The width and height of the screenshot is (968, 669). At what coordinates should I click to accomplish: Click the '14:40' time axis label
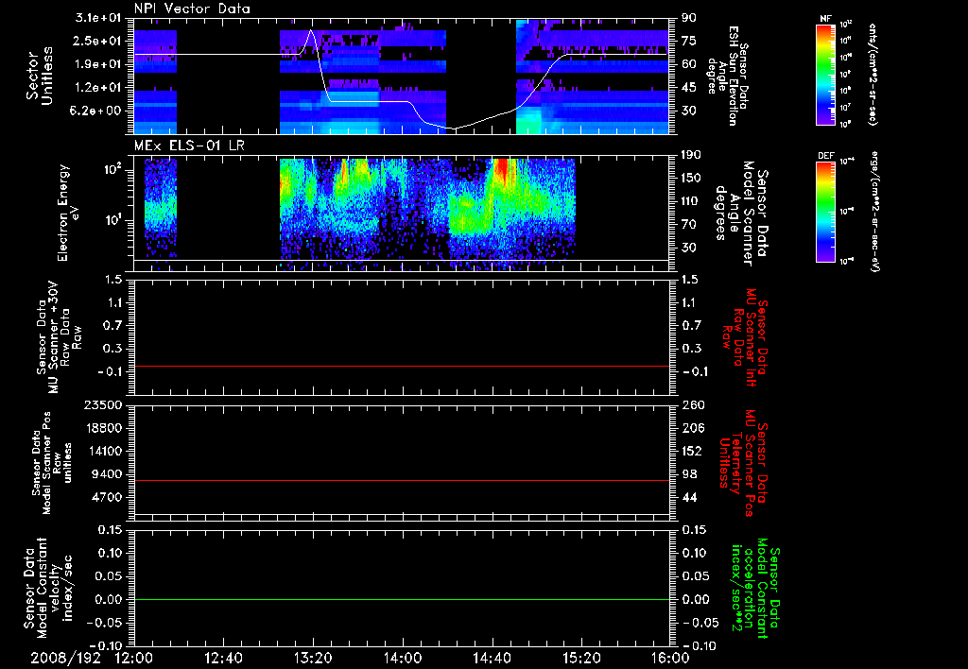(x=492, y=658)
